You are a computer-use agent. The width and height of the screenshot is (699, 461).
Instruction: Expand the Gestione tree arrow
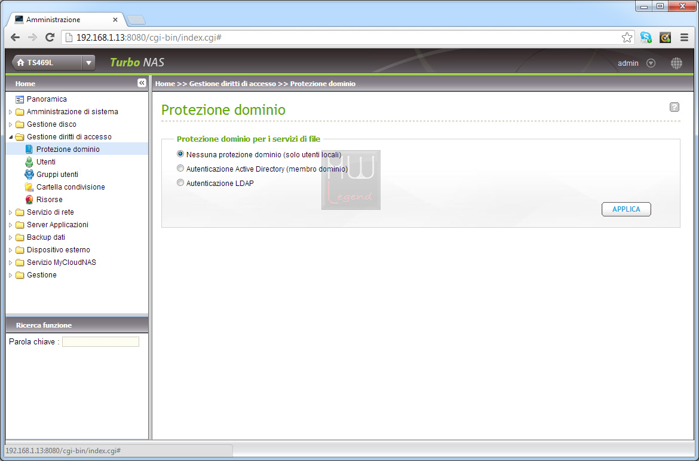(x=11, y=276)
